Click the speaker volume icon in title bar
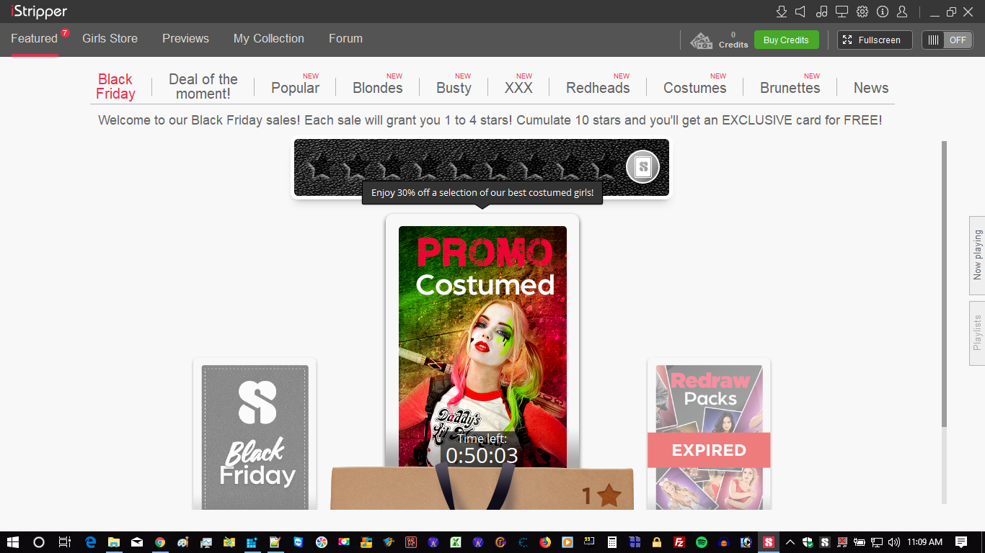 click(800, 12)
